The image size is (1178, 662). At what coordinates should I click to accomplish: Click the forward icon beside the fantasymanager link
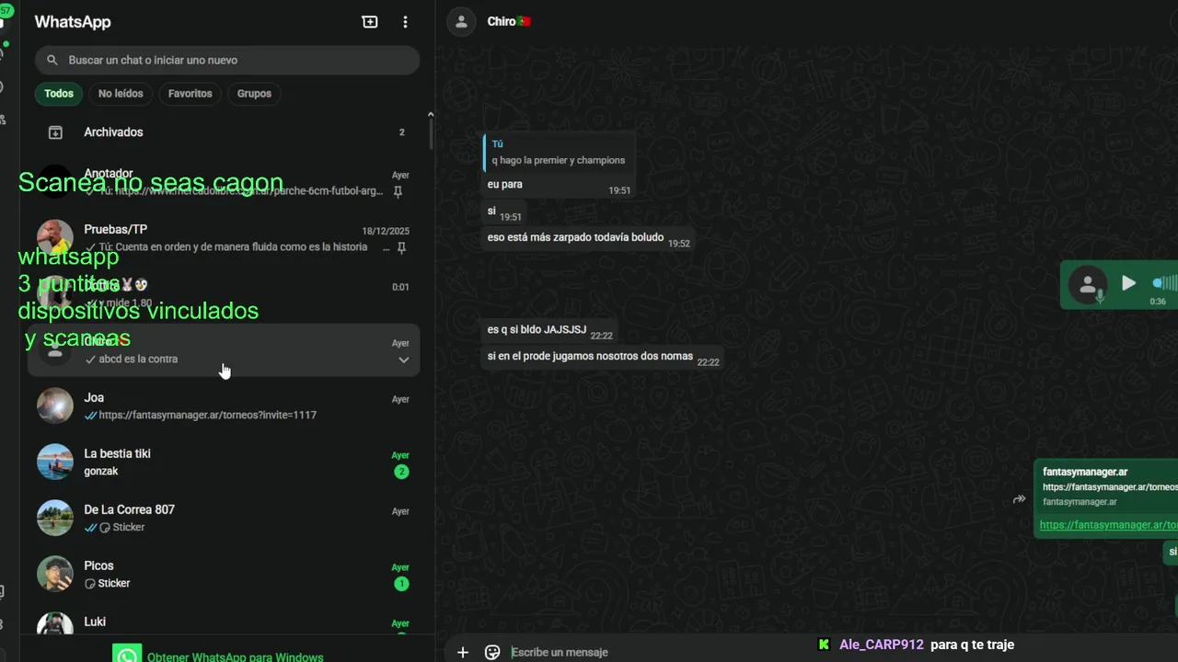pyautogui.click(x=1019, y=499)
